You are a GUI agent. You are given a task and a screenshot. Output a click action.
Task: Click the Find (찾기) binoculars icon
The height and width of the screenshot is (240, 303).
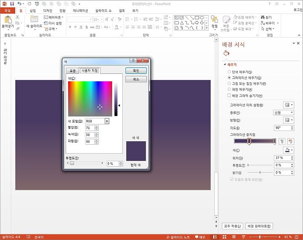[x=263, y=17]
